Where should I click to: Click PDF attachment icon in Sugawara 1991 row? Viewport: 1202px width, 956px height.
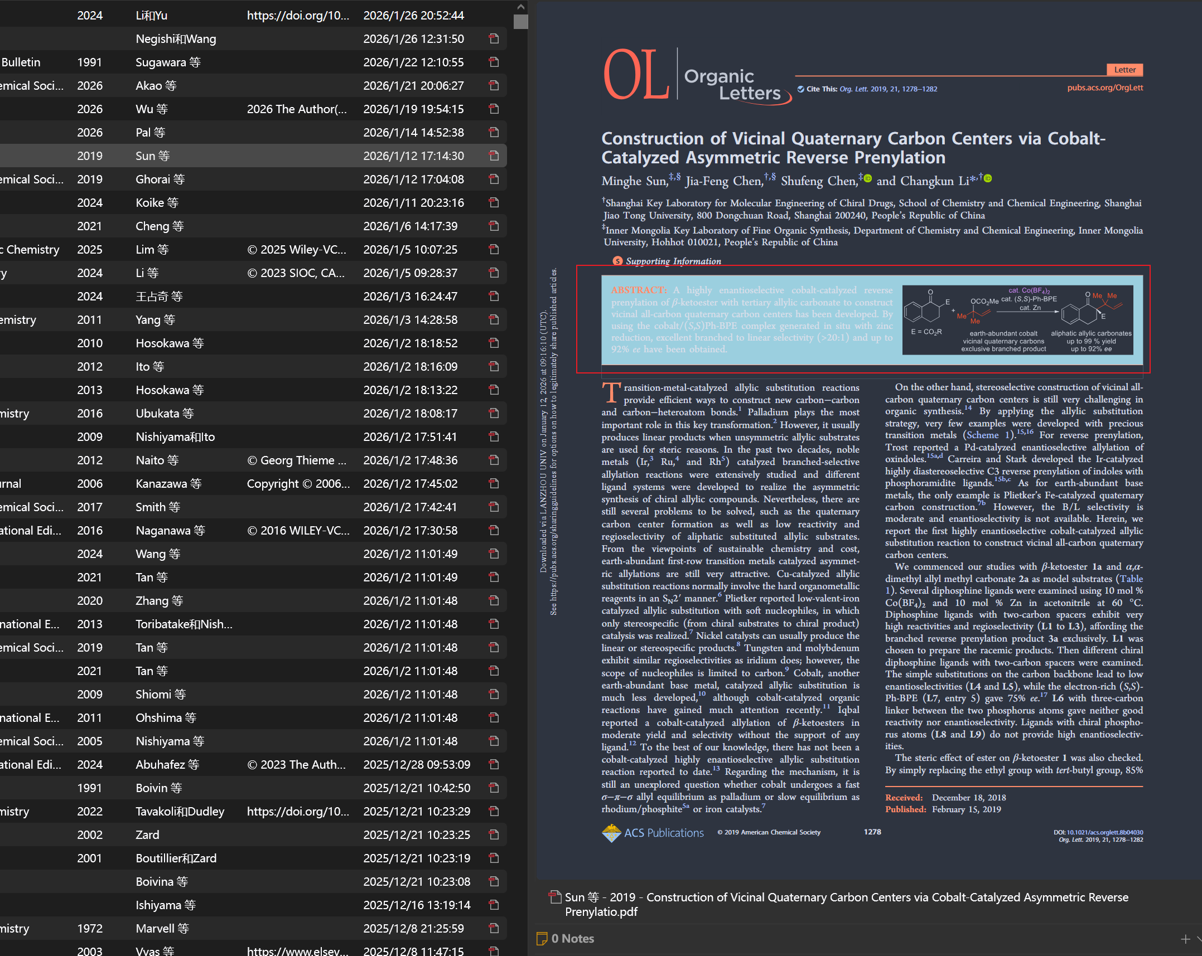tap(494, 62)
